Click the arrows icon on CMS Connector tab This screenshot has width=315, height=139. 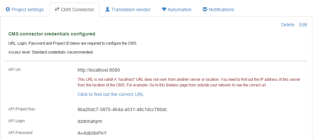click(57, 10)
